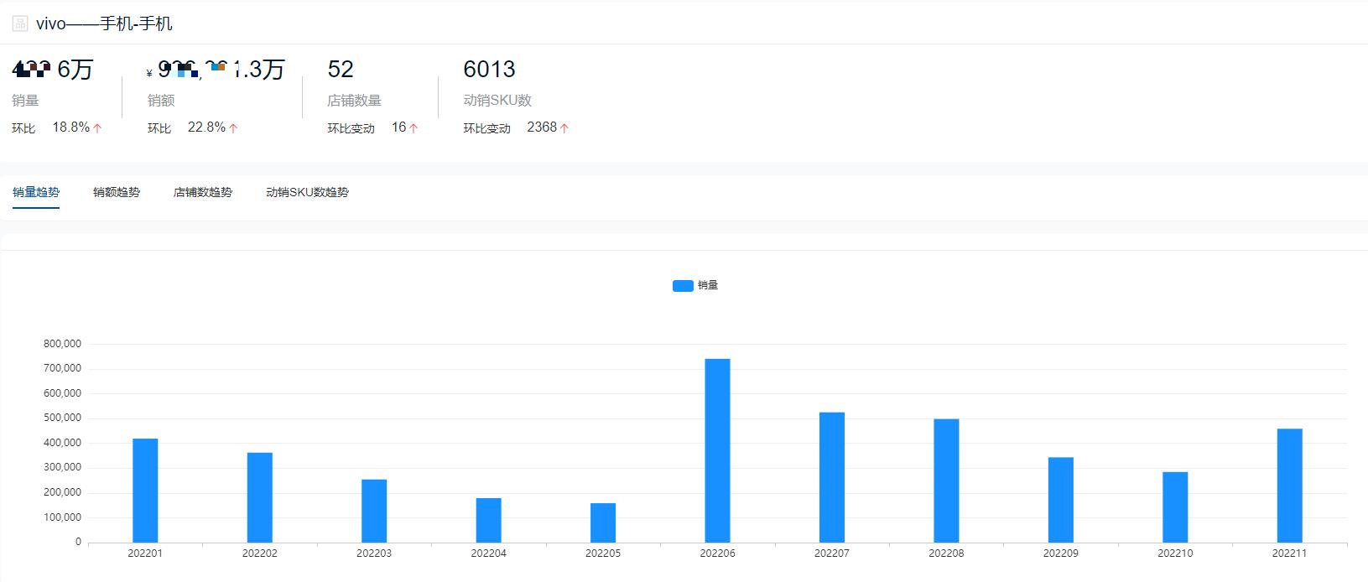This screenshot has width=1368, height=582.
Task: Click the brand icon beside vivo title
Action: (x=20, y=23)
